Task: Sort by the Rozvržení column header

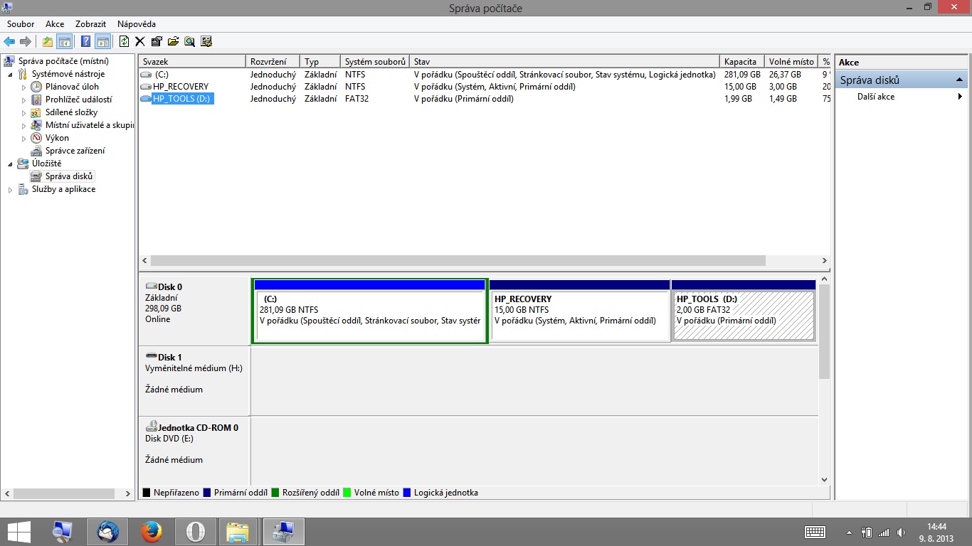Action: tap(273, 62)
